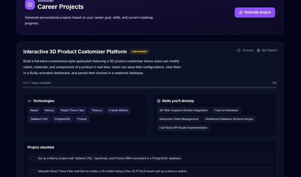Click the Technologies section heading
The image size is (301, 177).
(x=44, y=101)
